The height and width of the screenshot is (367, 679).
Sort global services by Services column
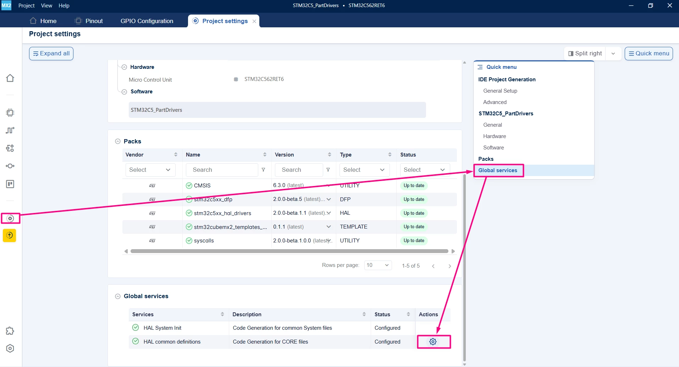coord(222,314)
